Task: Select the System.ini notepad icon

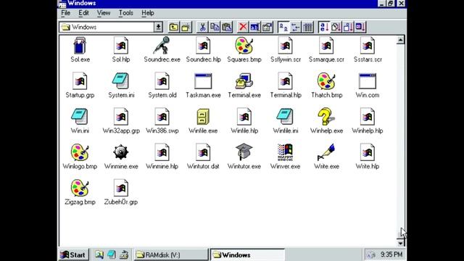Action: point(121,80)
